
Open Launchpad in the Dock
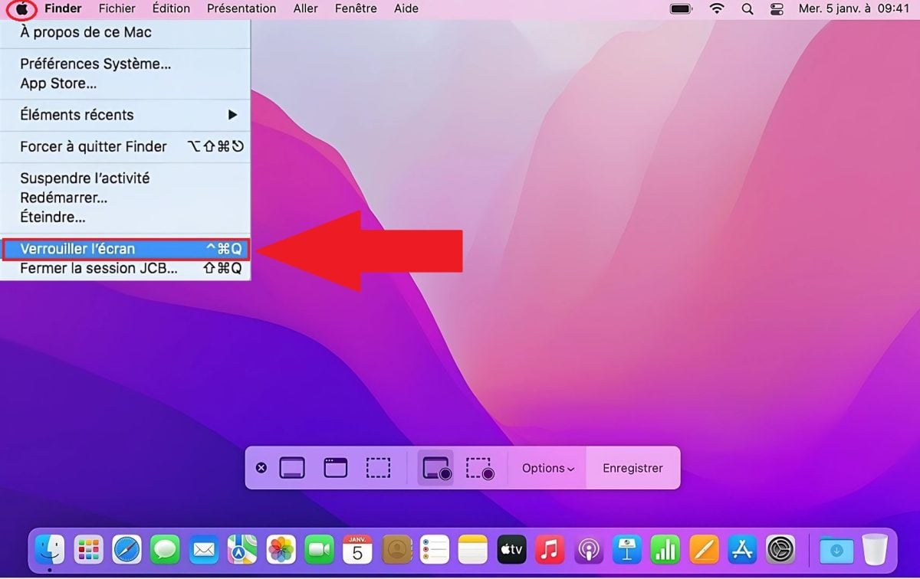[x=89, y=549]
